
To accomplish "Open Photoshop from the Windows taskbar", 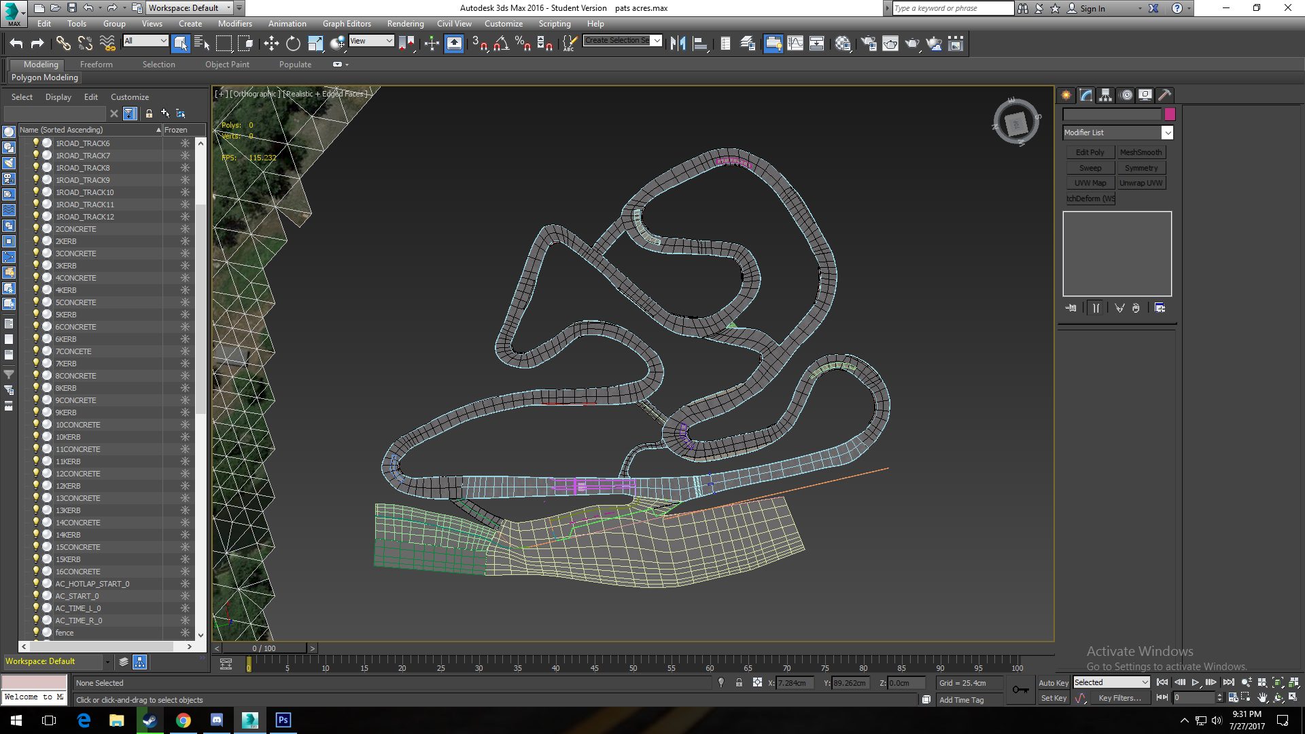I will (283, 720).
